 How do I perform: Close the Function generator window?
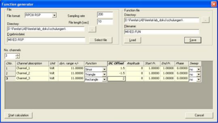[214, 4]
